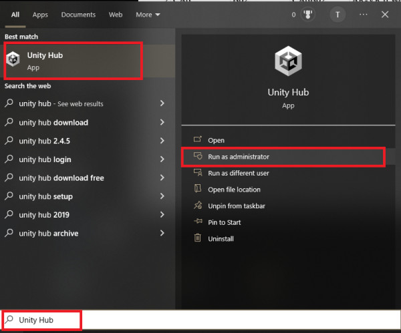Expand the 'unity hub archive' suggestion chevron
Image resolution: width=401 pixels, height=333 pixels.
[x=162, y=233]
